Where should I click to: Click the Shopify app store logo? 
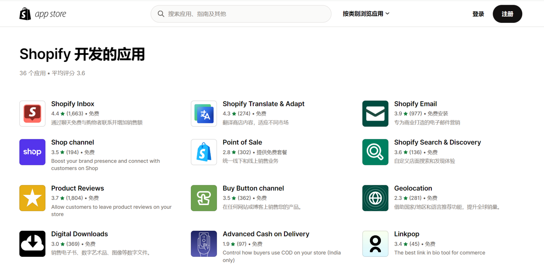click(x=42, y=13)
